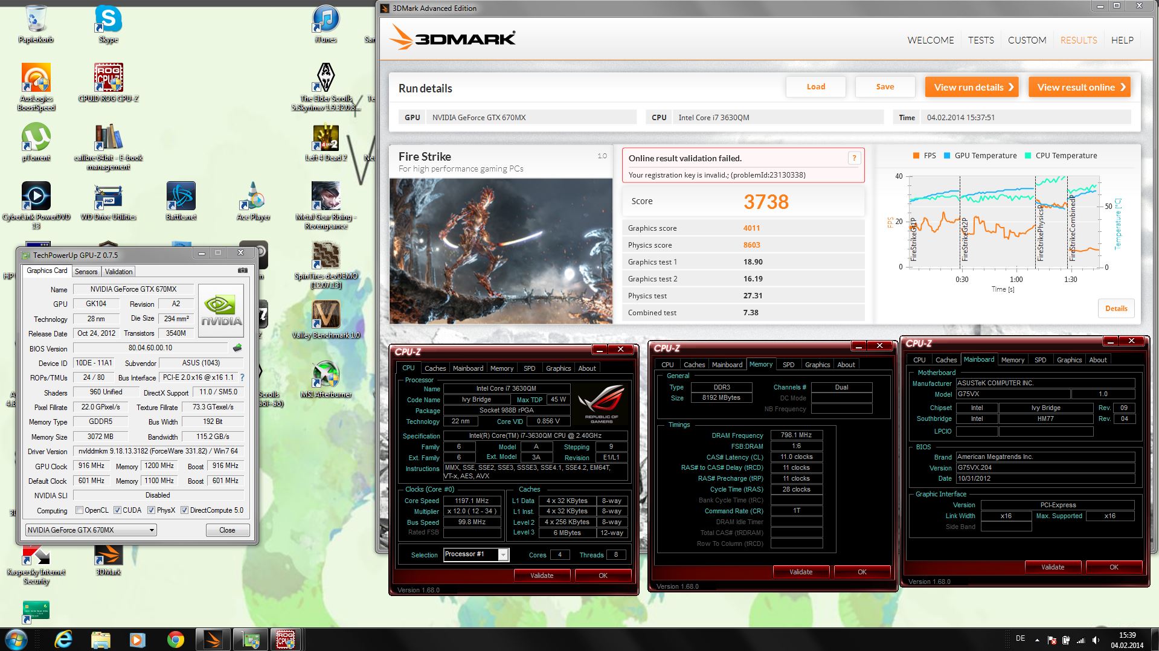Open the MSI Afterburner desktop icon

tap(326, 378)
